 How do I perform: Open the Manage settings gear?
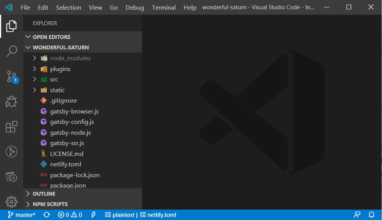point(11,202)
